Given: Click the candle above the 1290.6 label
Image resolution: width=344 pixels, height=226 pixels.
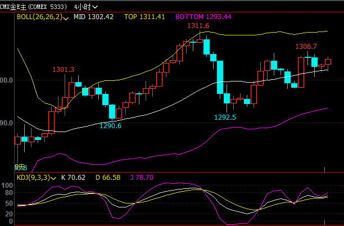Looking at the screenshot, I should [112, 112].
